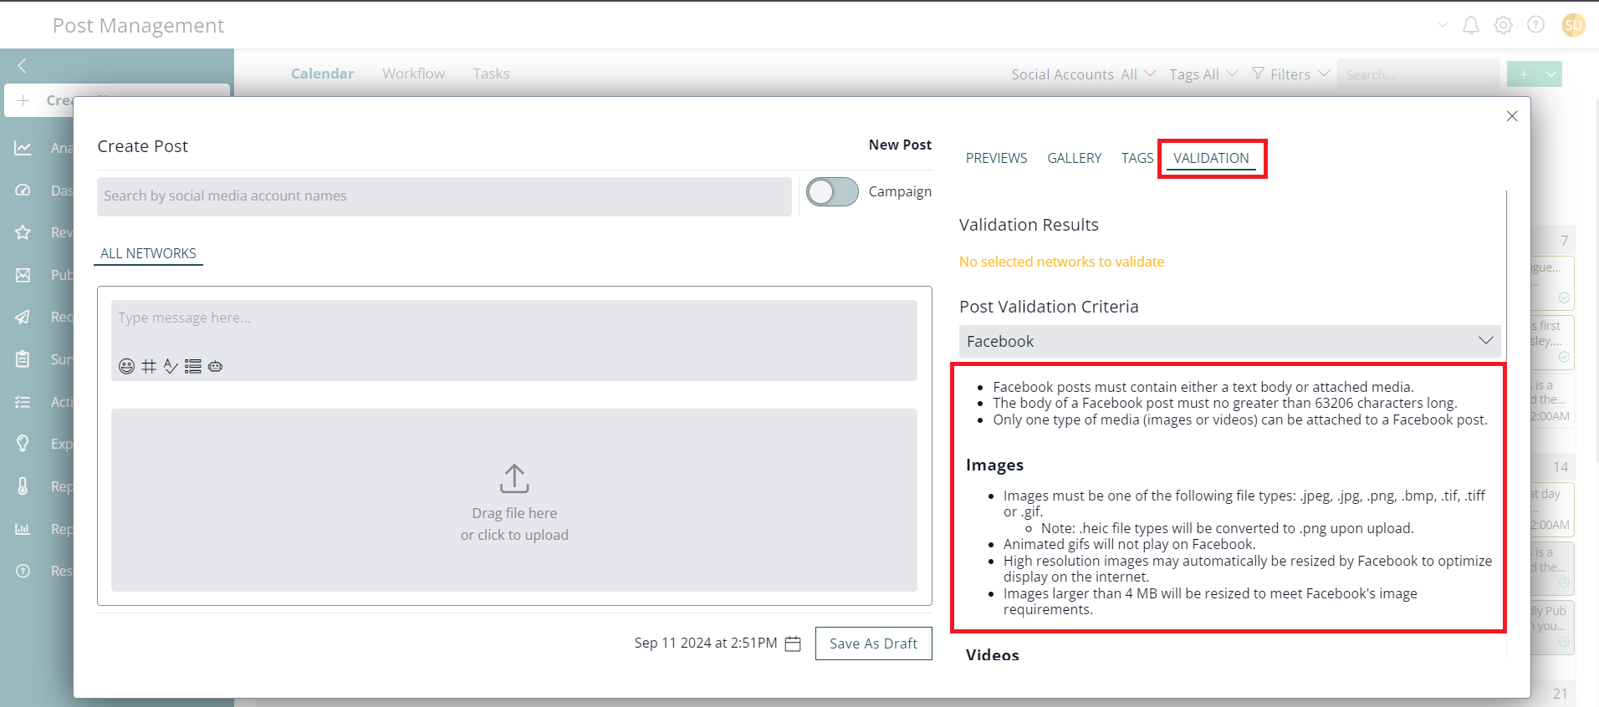This screenshot has width=1599, height=707.
Task: Open the bar-chart Reports sidebar icon
Action: (23, 529)
